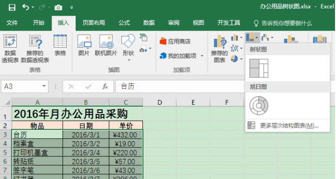Open the 文件 tab
336x179 pixels.
[12, 23]
